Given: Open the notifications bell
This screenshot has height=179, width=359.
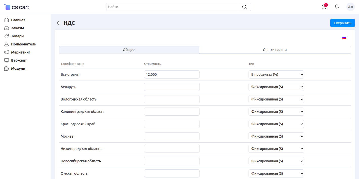Looking at the screenshot, I should pos(337,7).
